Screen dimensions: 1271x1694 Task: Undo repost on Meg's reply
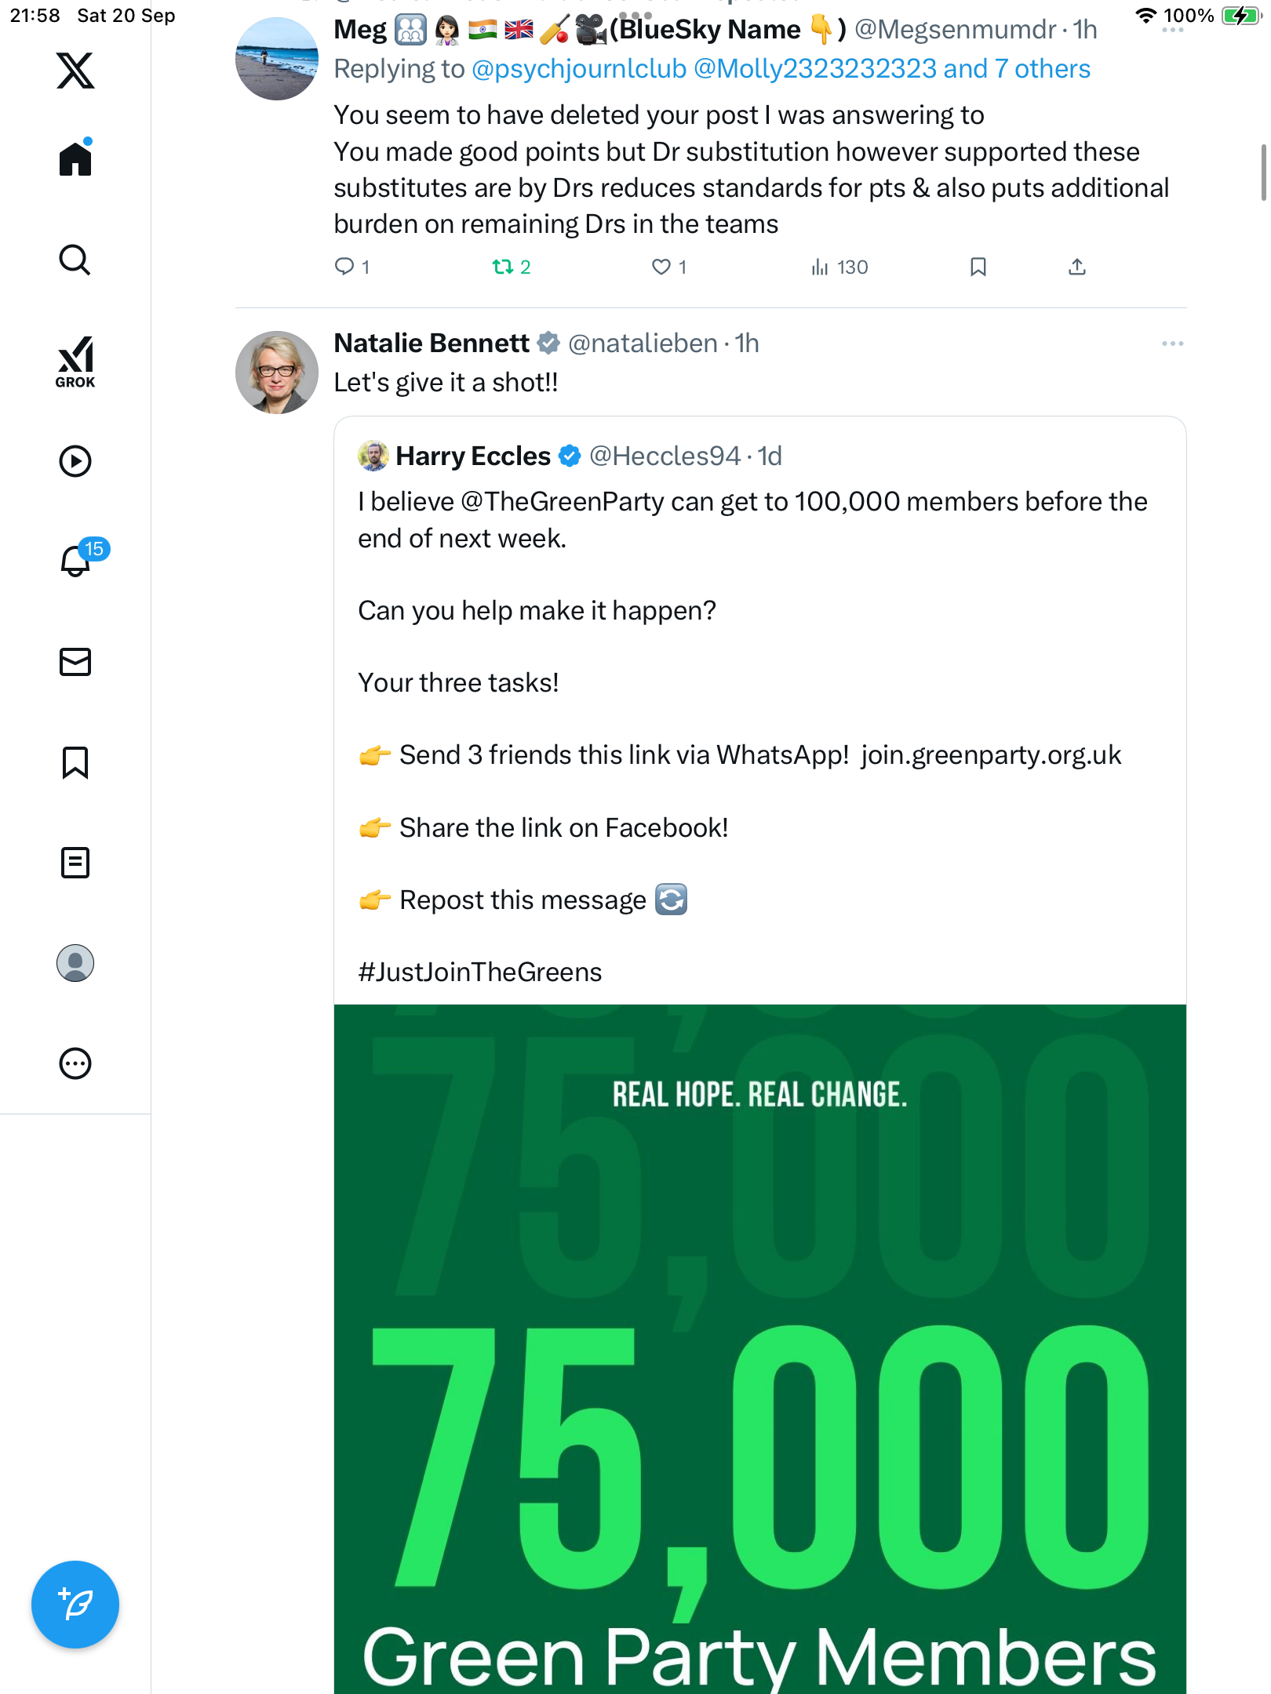coord(503,267)
